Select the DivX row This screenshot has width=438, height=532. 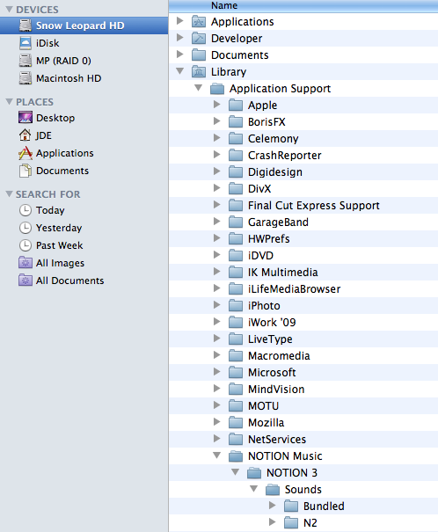(303, 189)
